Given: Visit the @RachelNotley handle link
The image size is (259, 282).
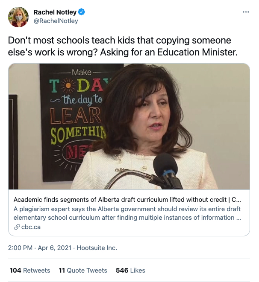Looking at the screenshot, I should point(56,21).
